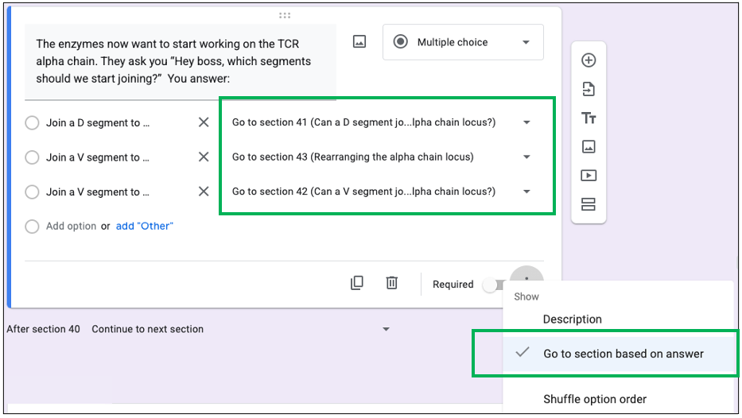
Task: Add image to question via picture icon
Action: point(359,42)
